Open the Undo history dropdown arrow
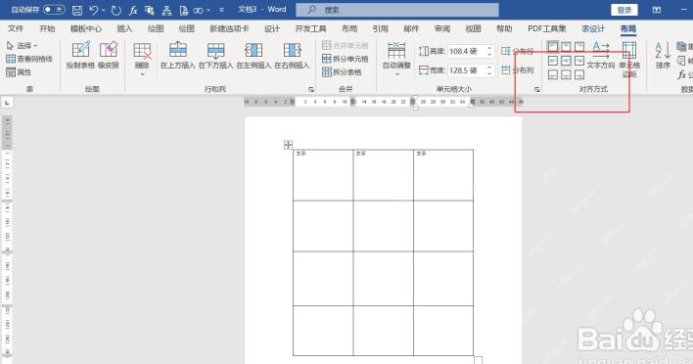Viewport: 693px width, 364px height. click(104, 10)
